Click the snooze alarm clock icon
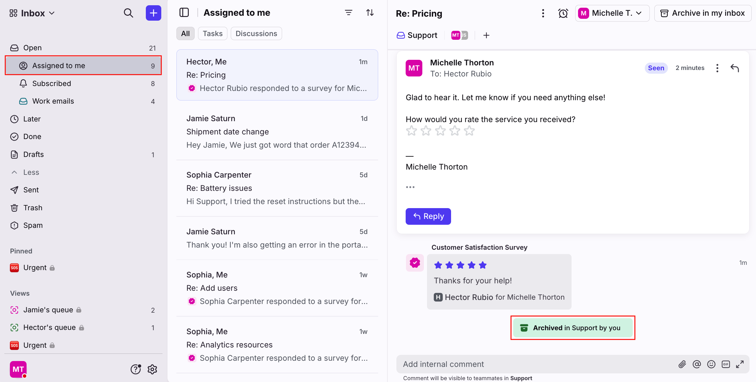Viewport: 756px width, 382px height. [x=563, y=13]
